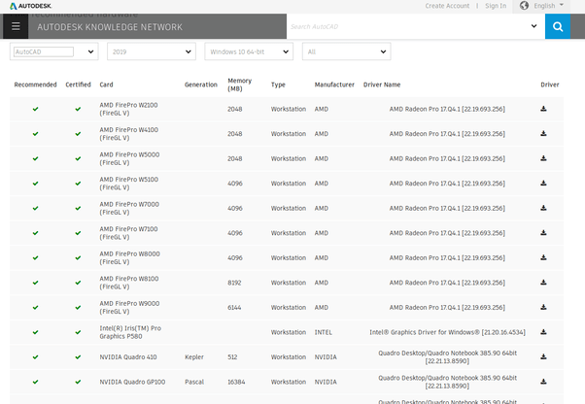Open the 2019 version dropdown
585x404 pixels.
(x=152, y=51)
